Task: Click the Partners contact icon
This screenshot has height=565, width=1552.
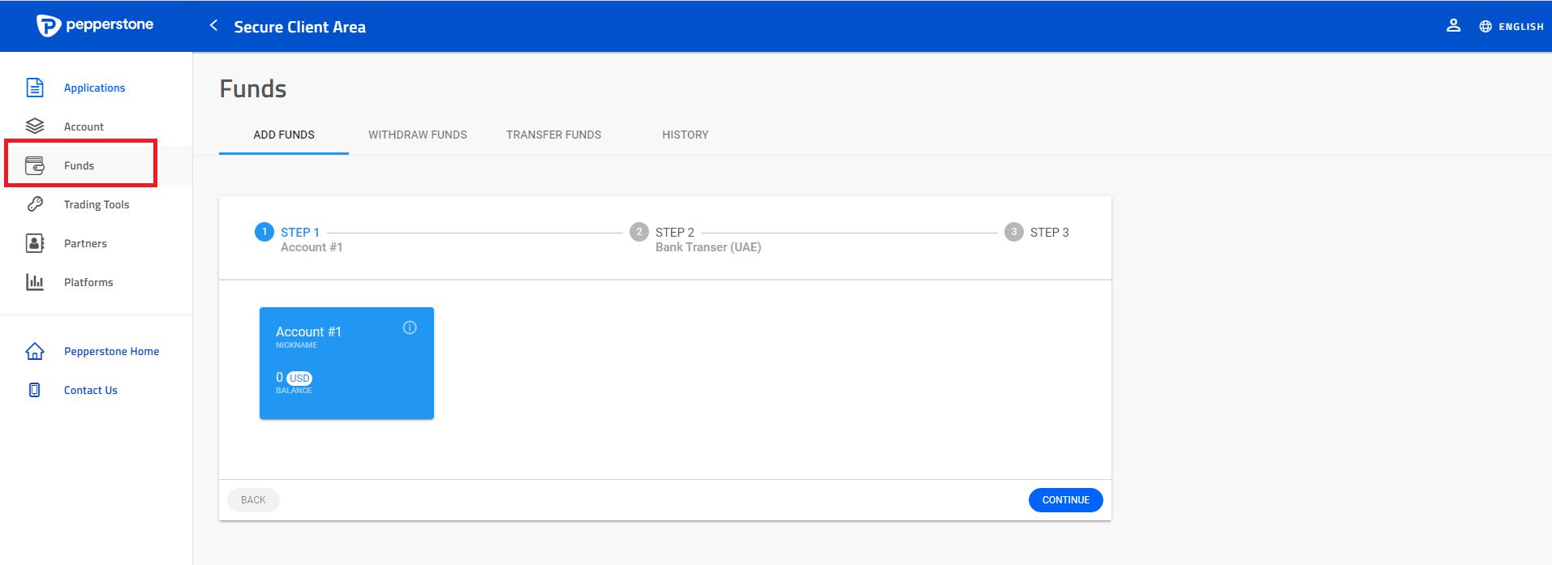Action: click(x=35, y=243)
